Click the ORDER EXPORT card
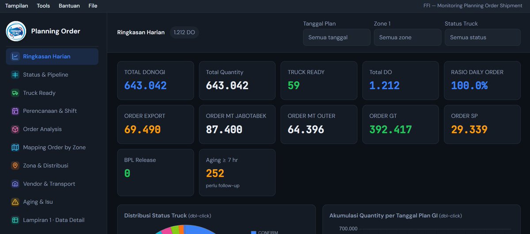Image resolution: width=530 pixels, height=234 pixels. (x=155, y=124)
